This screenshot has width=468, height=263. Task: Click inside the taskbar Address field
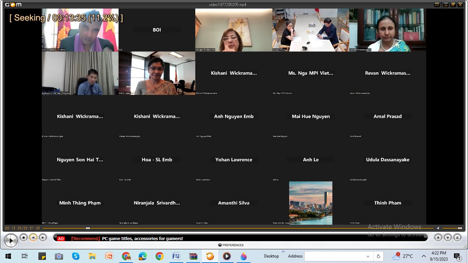tap(335, 256)
